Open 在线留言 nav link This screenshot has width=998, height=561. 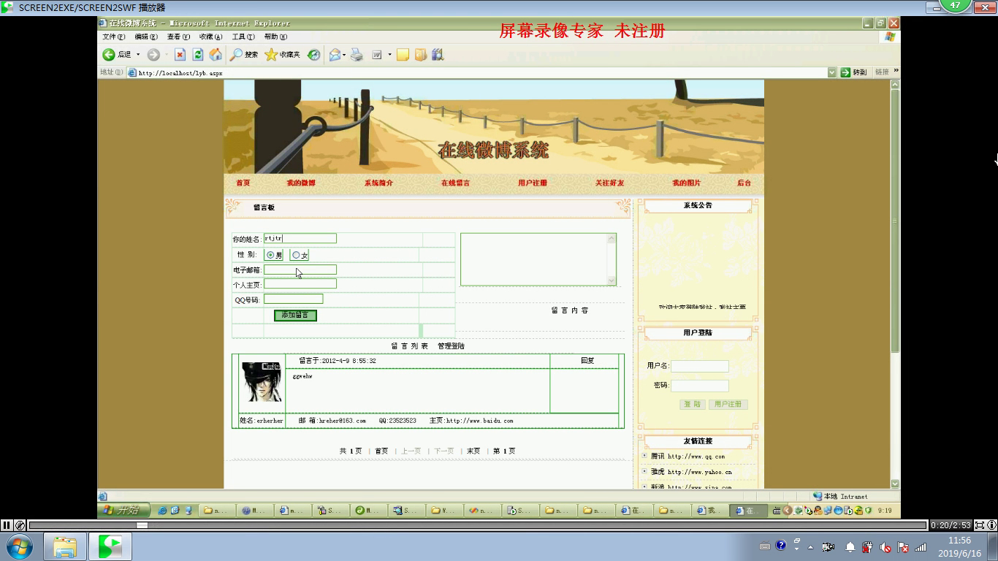455,183
